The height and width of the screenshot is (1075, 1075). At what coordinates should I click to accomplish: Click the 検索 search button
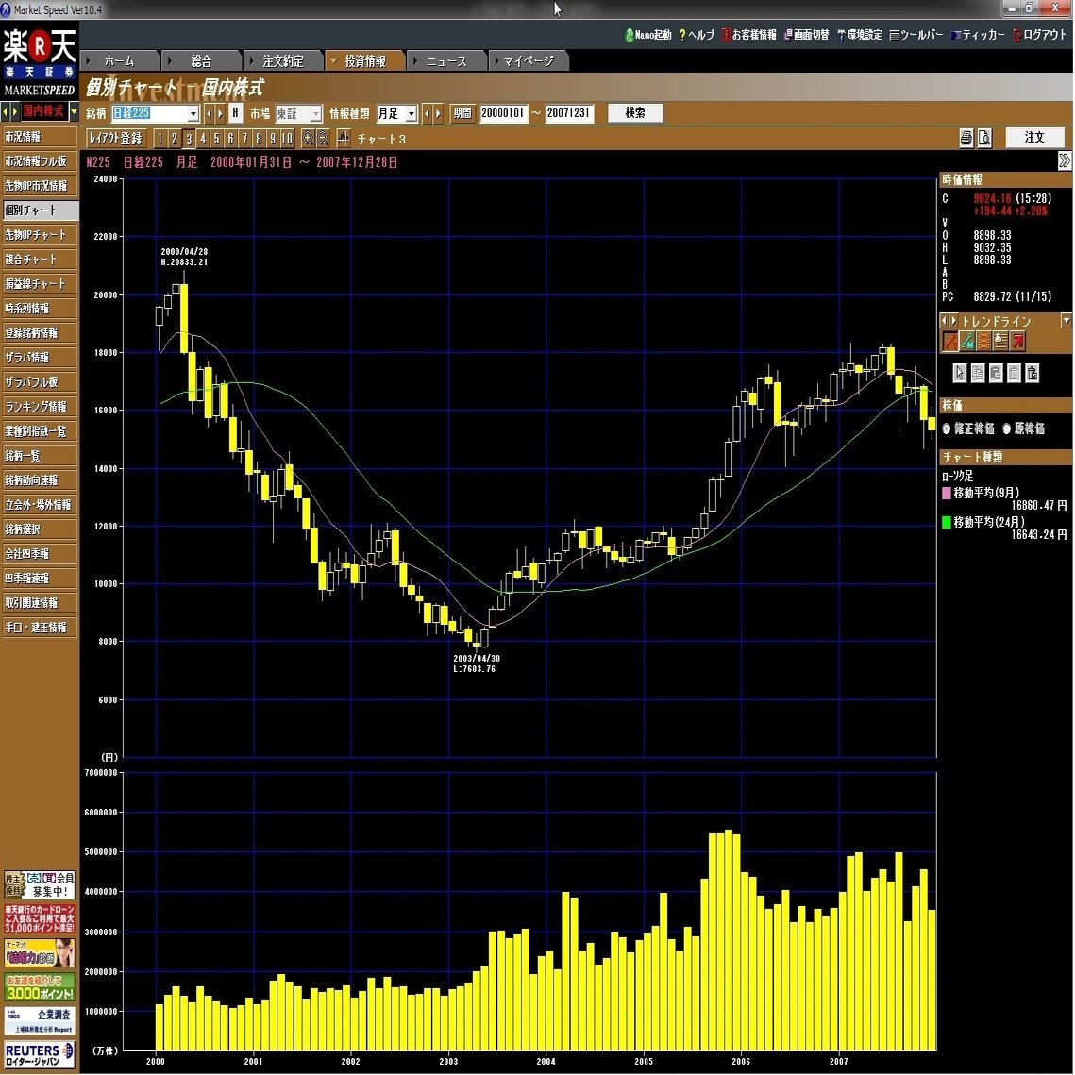tap(635, 112)
